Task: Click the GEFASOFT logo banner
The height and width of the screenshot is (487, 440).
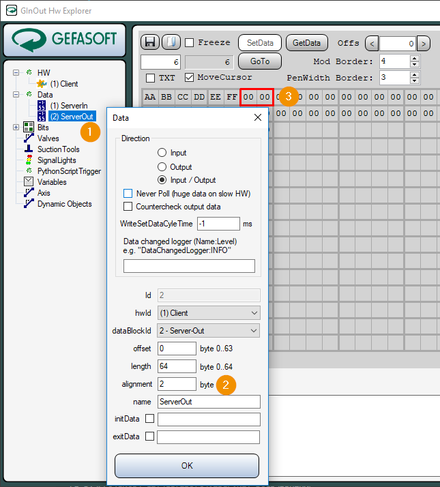Action: 65,40
